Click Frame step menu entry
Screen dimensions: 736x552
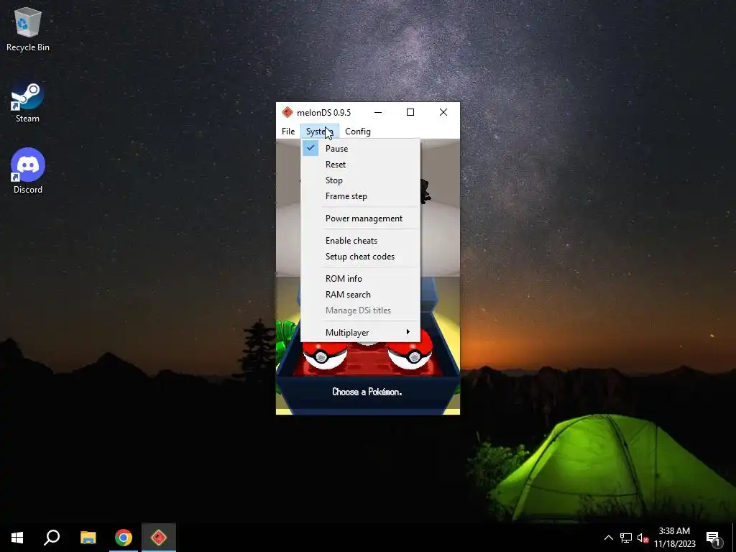tap(360, 196)
